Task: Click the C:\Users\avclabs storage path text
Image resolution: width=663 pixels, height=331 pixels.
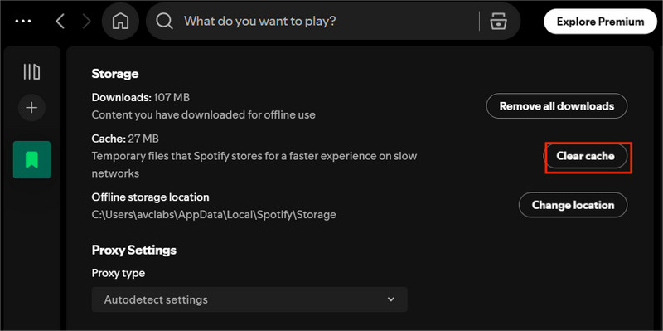Action: point(214,215)
